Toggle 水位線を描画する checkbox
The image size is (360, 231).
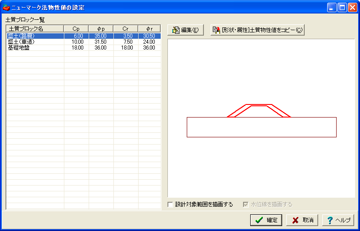tap(246, 204)
